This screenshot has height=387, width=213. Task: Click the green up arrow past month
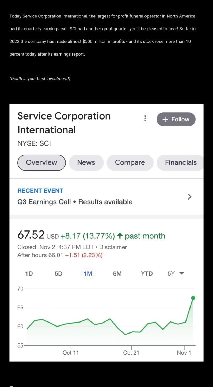(x=120, y=236)
